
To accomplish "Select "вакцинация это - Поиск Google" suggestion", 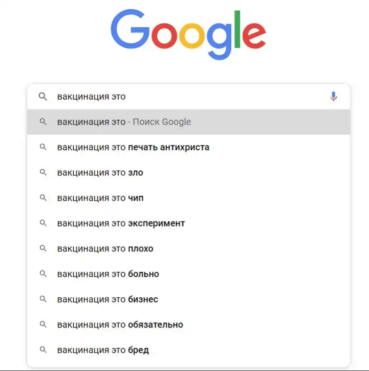I will pos(124,122).
